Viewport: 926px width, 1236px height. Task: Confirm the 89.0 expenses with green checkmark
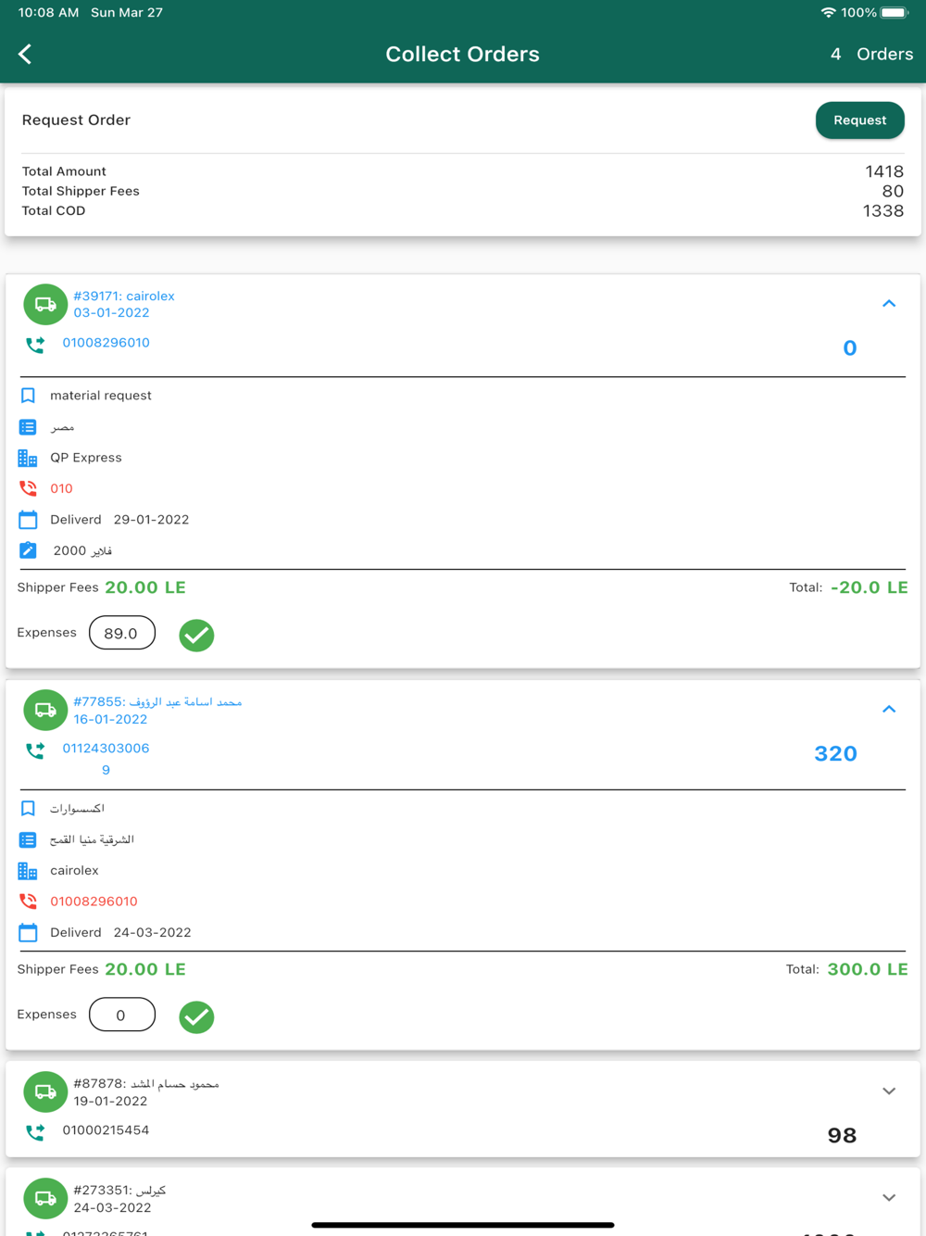196,635
